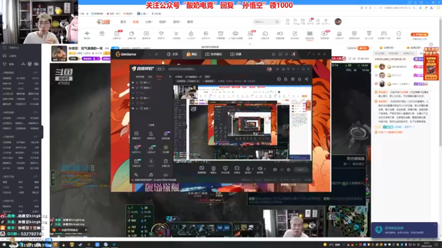This screenshot has height=248, width=442.
Task: Click the shopping cart icon in streamer toolbar
Action: tap(176, 34)
